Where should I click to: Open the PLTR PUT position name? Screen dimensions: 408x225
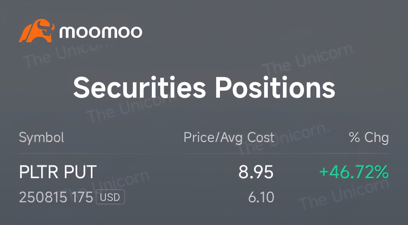pyautogui.click(x=58, y=172)
